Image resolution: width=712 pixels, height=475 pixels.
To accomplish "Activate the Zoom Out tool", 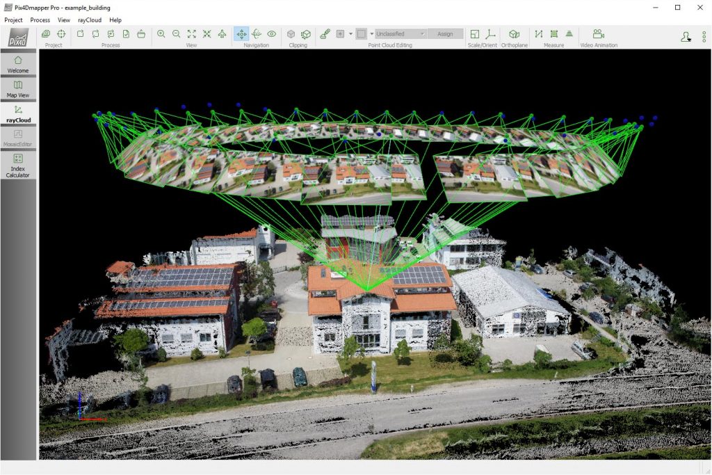I will pyautogui.click(x=175, y=33).
